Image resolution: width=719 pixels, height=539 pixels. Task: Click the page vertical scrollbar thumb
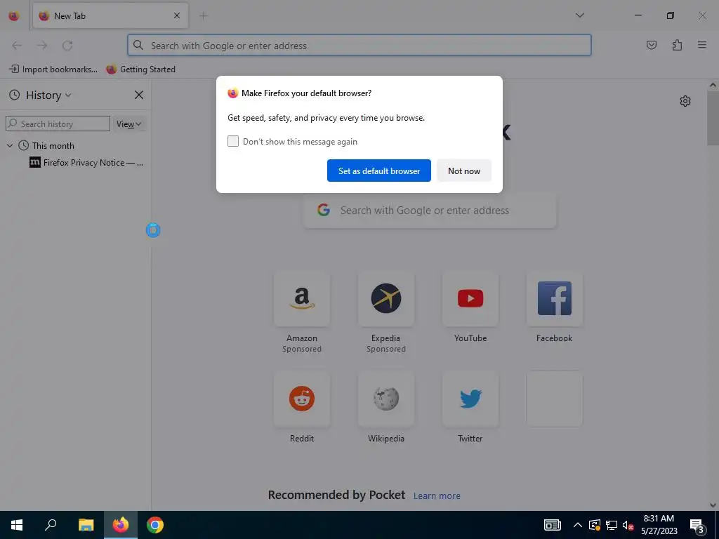713,118
